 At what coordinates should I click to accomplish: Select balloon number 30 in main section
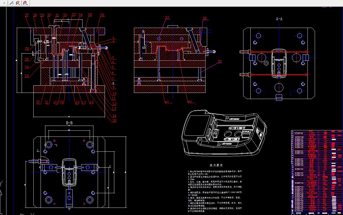pyautogui.click(x=49, y=15)
